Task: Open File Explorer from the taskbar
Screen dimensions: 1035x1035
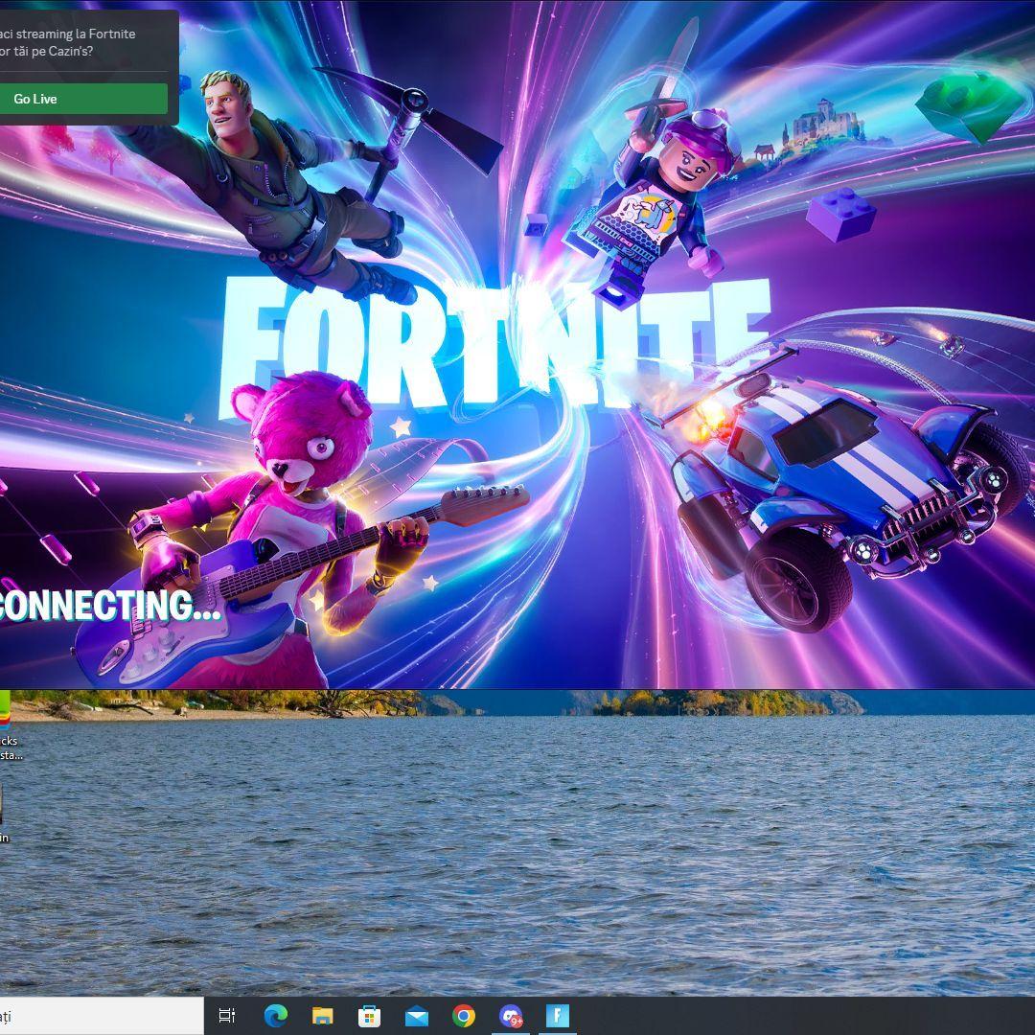Action: tap(322, 1015)
